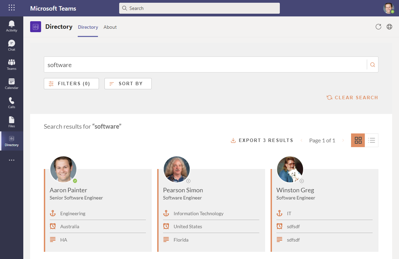Click Pearson Simon's Software Engineer title
The height and width of the screenshot is (259, 399).
(x=182, y=198)
